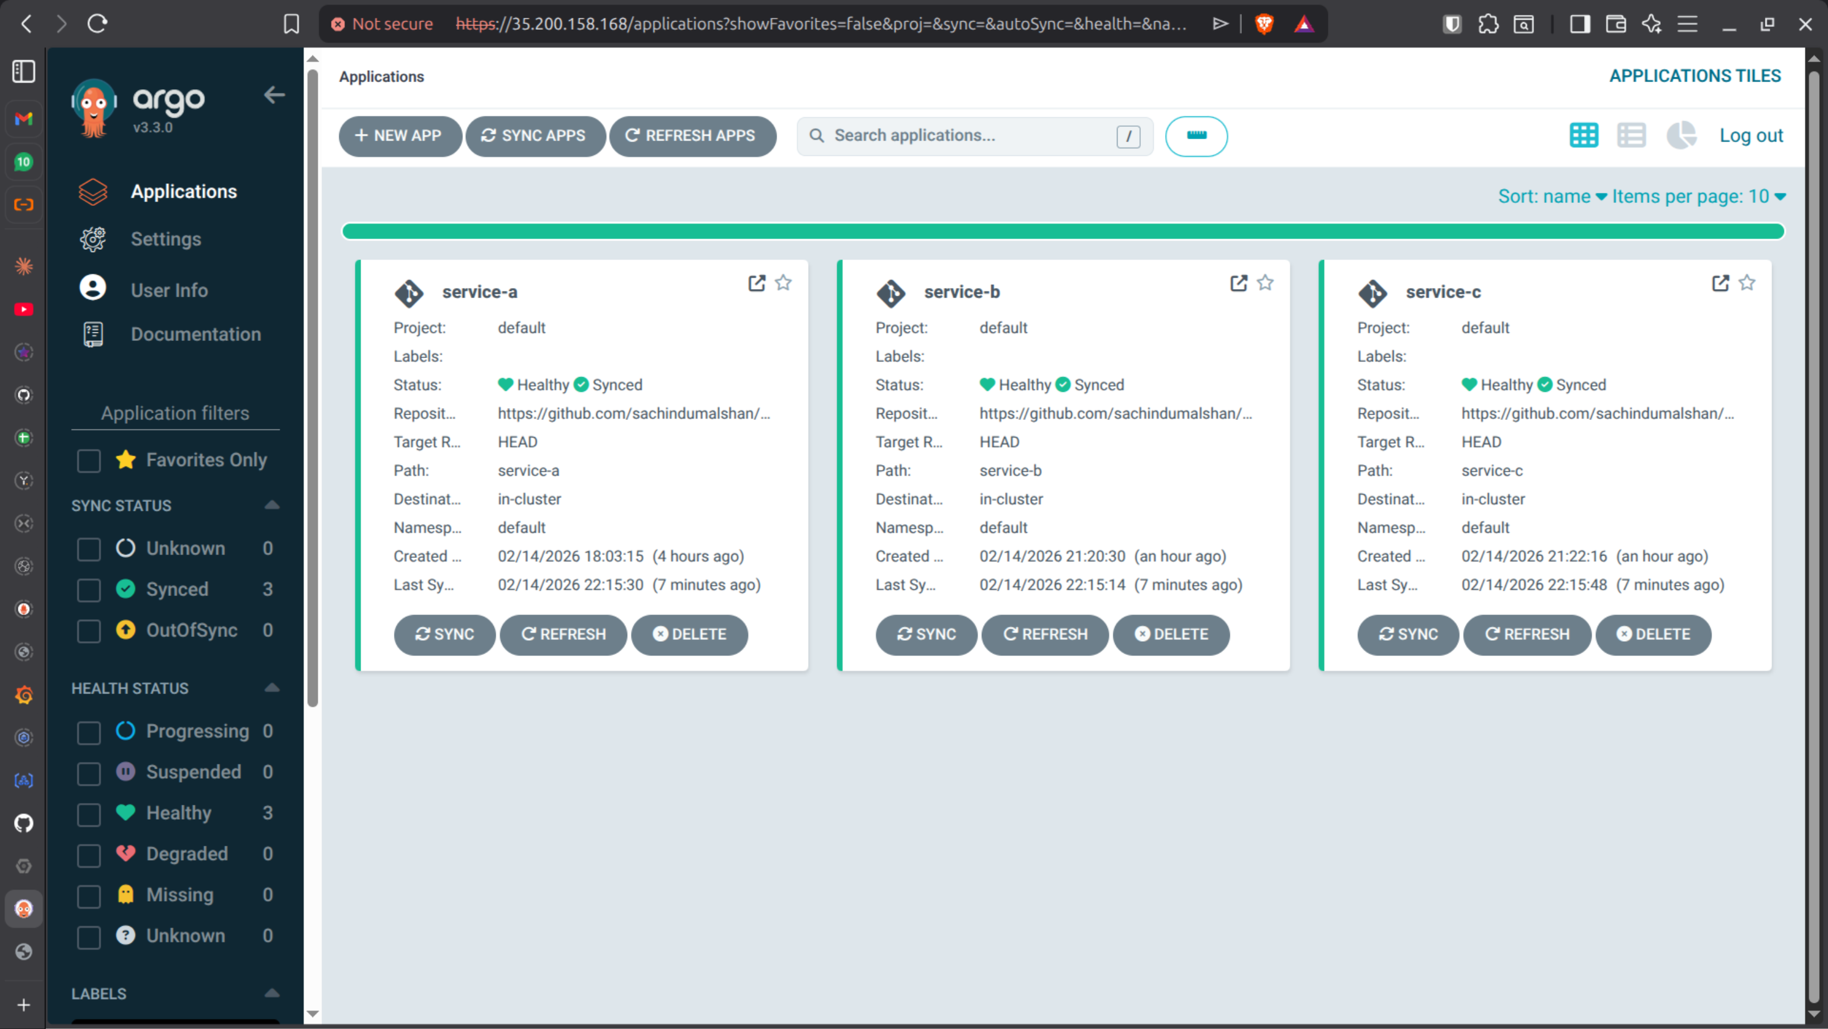
Task: Enable Favorites Only checkbox
Action: pyautogui.click(x=89, y=460)
